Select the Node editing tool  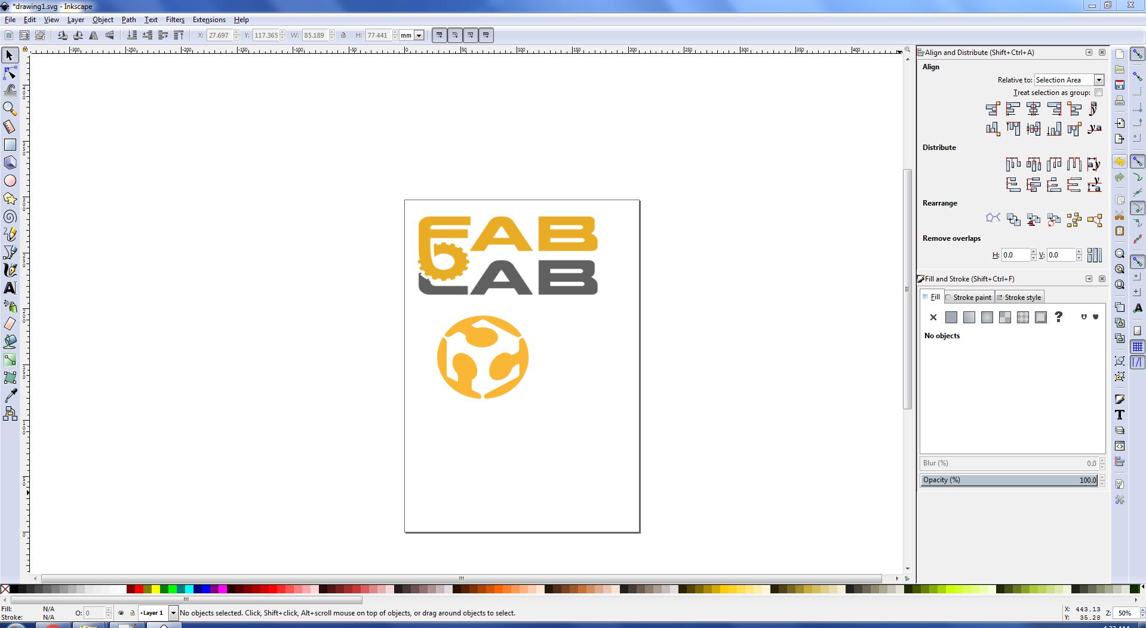coord(10,73)
